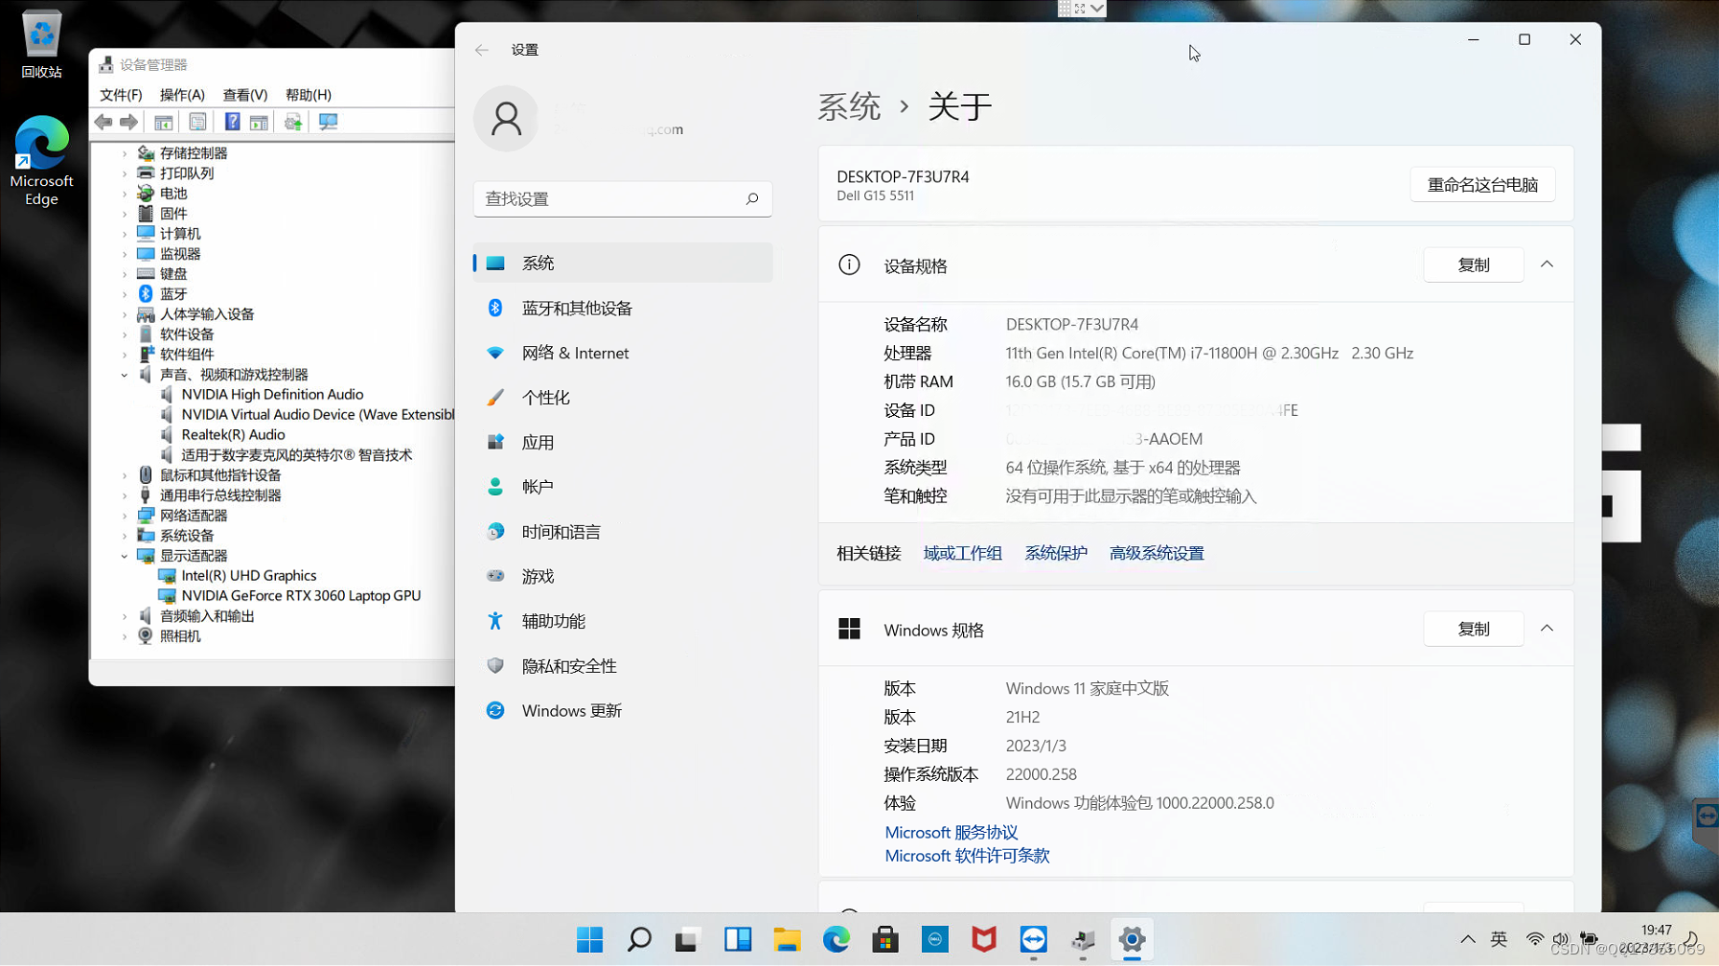Open Microsoft 服务协议 link
The height and width of the screenshot is (966, 1719).
[951, 832]
